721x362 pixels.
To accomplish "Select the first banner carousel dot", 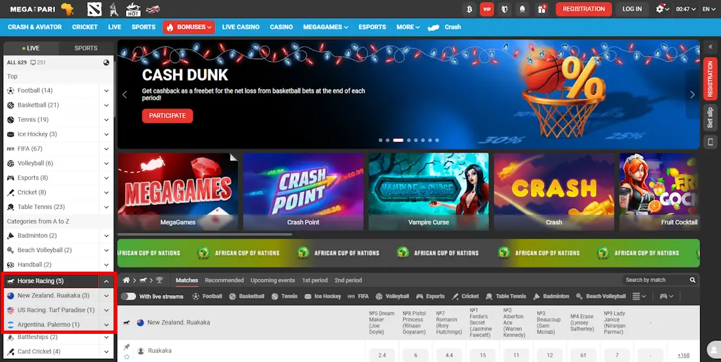I will coord(380,140).
